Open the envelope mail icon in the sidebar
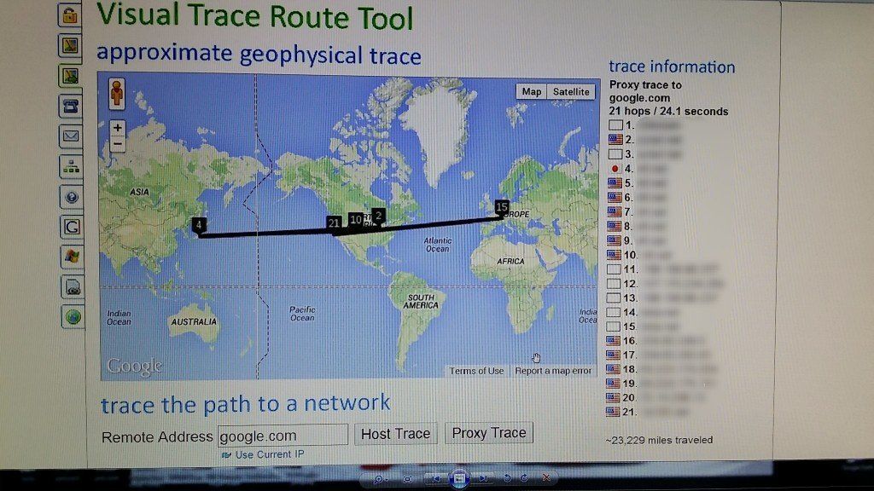The image size is (874, 491). pyautogui.click(x=71, y=136)
